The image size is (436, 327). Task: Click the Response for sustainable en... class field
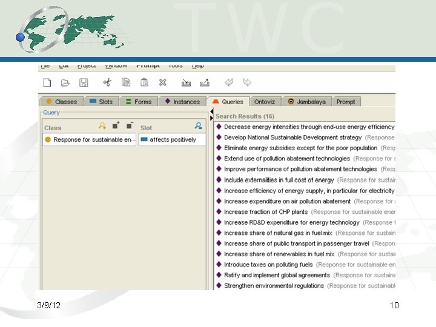(x=89, y=140)
